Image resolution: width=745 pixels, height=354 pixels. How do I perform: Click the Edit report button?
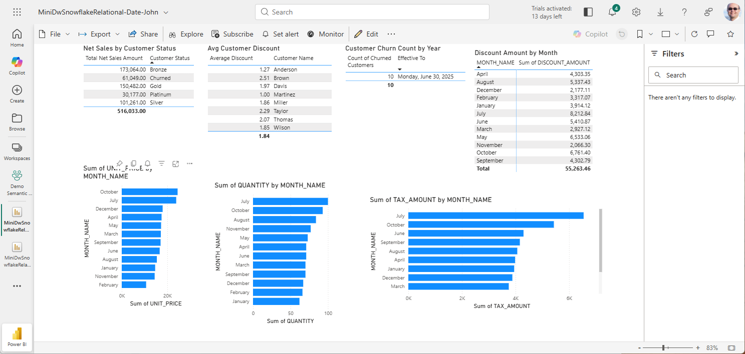(366, 34)
